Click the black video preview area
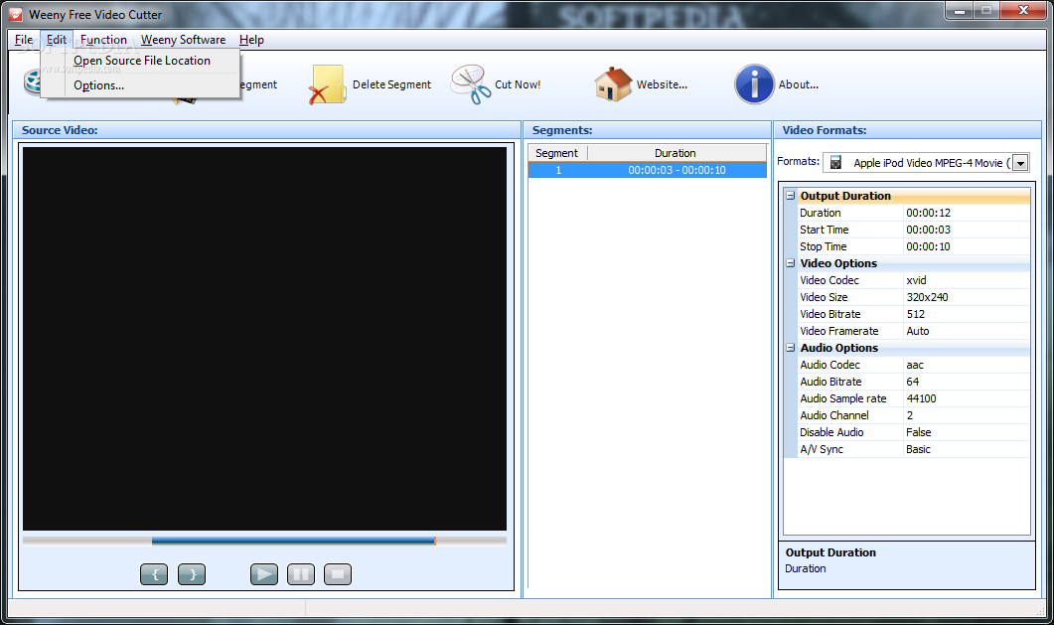The width and height of the screenshot is (1054, 625). pyautogui.click(x=265, y=339)
